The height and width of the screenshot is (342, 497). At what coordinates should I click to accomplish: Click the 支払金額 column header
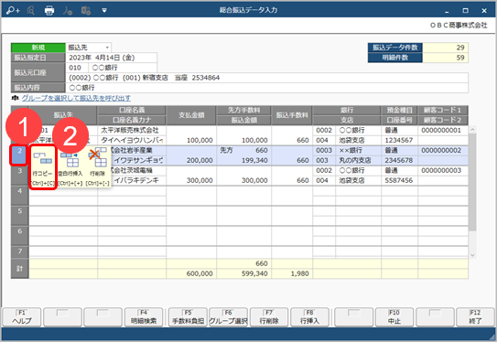click(x=191, y=115)
